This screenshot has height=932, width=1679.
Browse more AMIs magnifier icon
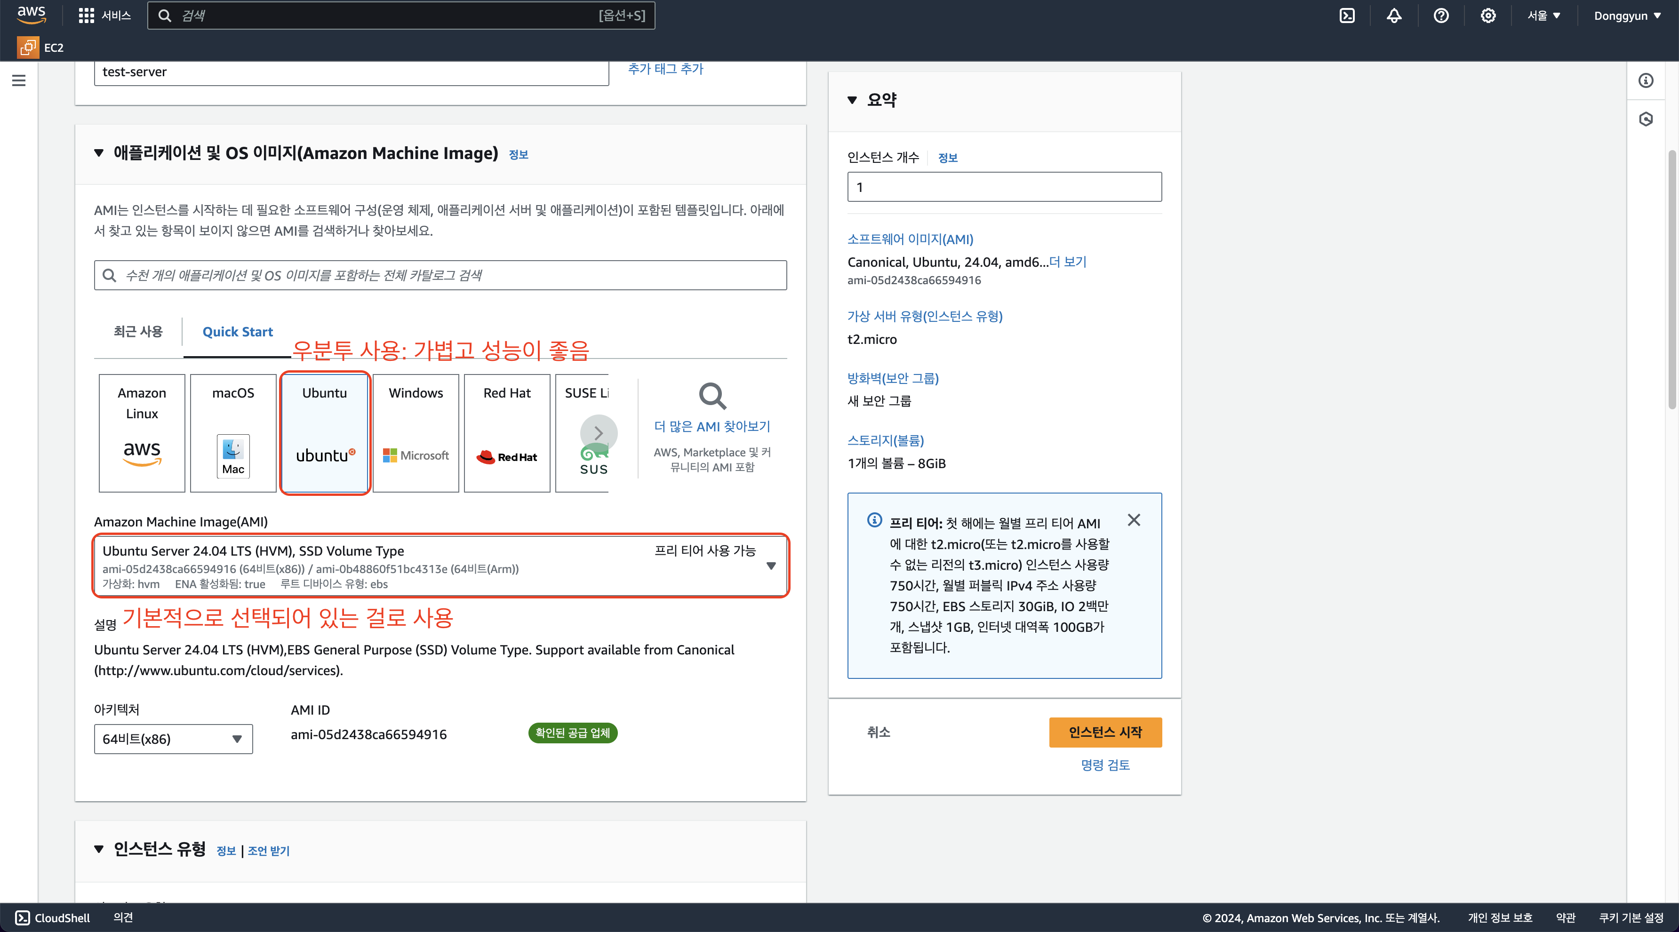click(x=712, y=396)
